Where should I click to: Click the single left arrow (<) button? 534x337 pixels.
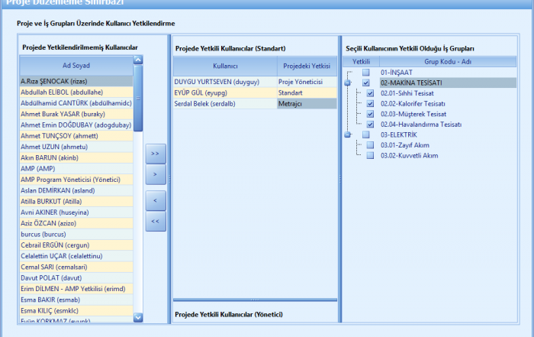pyautogui.click(x=156, y=201)
